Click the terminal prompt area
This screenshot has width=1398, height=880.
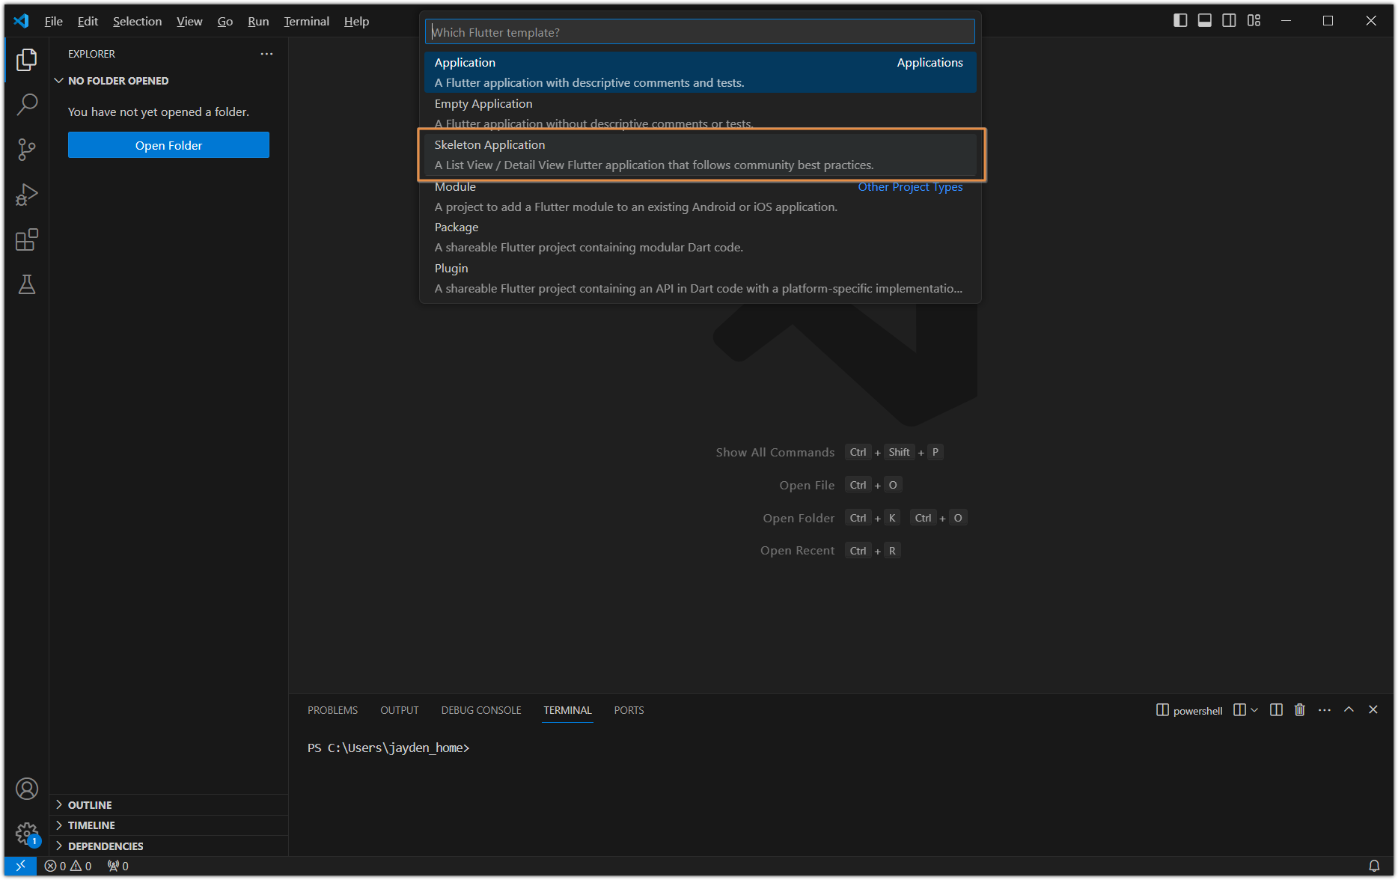(388, 748)
